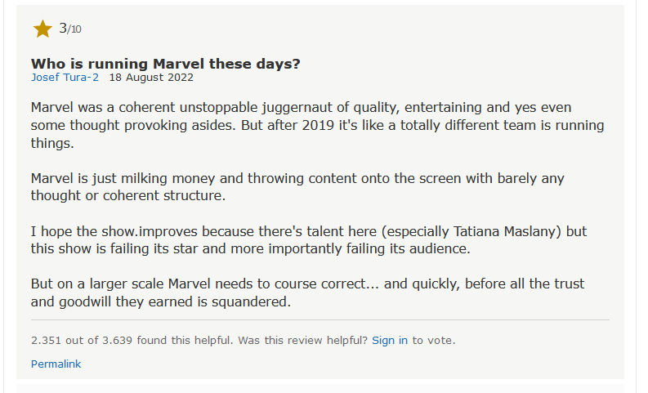Image resolution: width=648 pixels, height=393 pixels.
Task: Open Josef Tura-2's author profile
Action: (65, 78)
